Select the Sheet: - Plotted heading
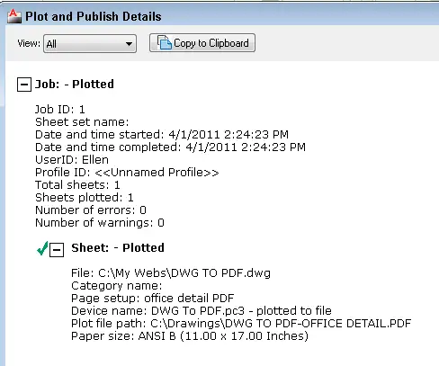 pyautogui.click(x=118, y=248)
